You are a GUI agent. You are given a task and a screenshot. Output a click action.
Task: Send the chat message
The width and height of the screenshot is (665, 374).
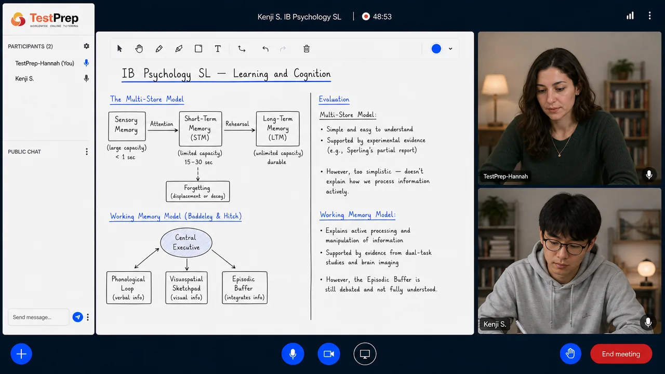tap(77, 317)
